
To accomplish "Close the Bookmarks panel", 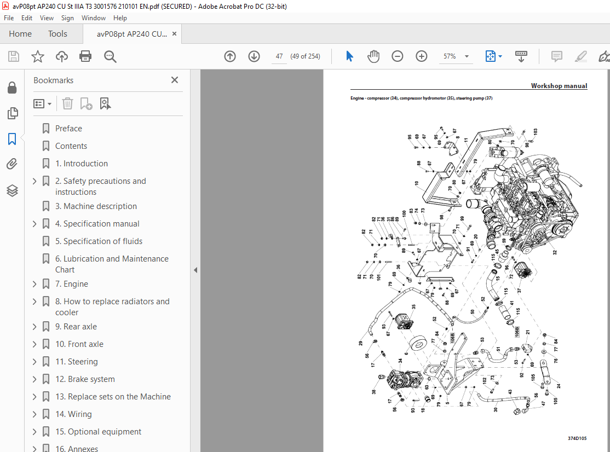I will tap(175, 80).
